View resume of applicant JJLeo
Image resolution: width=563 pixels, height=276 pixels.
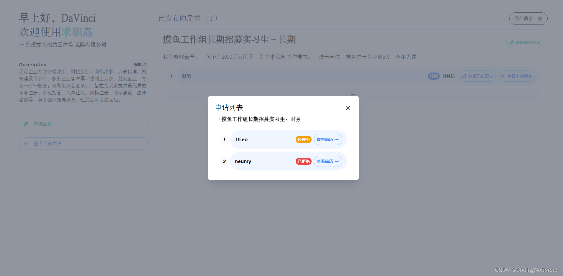(x=328, y=139)
